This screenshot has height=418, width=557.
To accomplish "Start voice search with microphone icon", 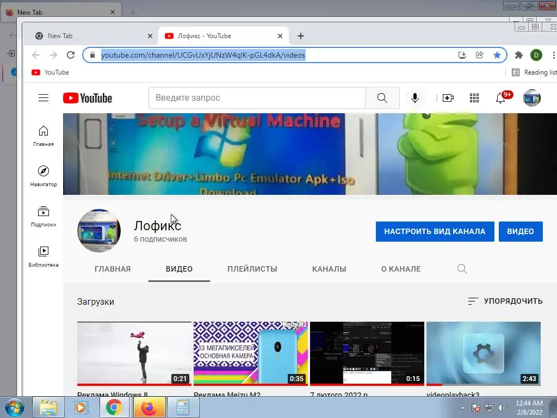I will pyautogui.click(x=414, y=98).
